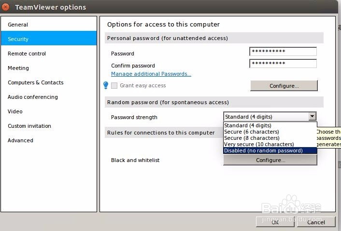Choose Standard (4 digits) from the list
Image resolution: width=341 pixels, height=231 pixels.
(270, 125)
